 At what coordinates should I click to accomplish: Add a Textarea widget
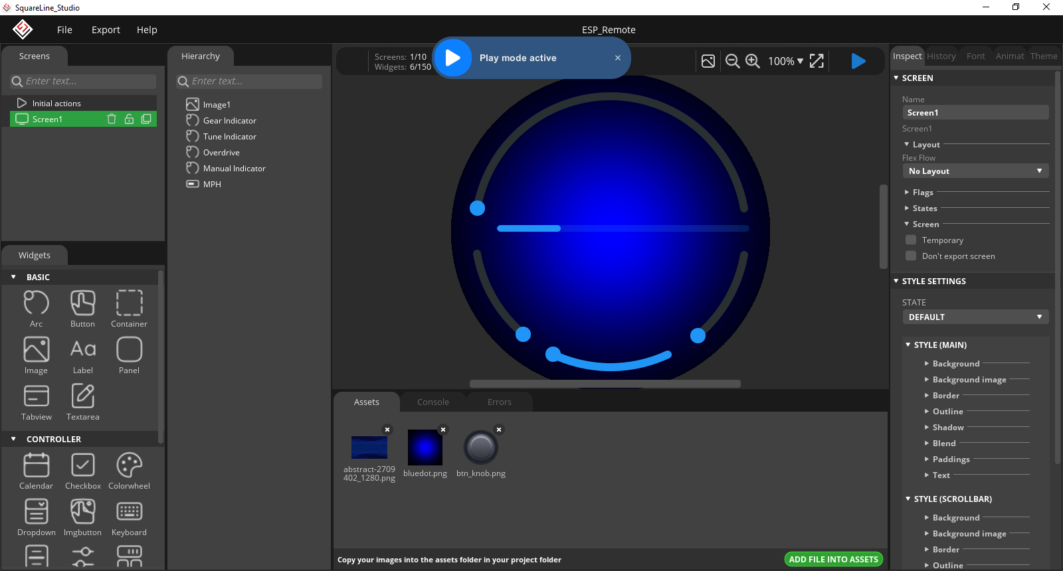[83, 401]
